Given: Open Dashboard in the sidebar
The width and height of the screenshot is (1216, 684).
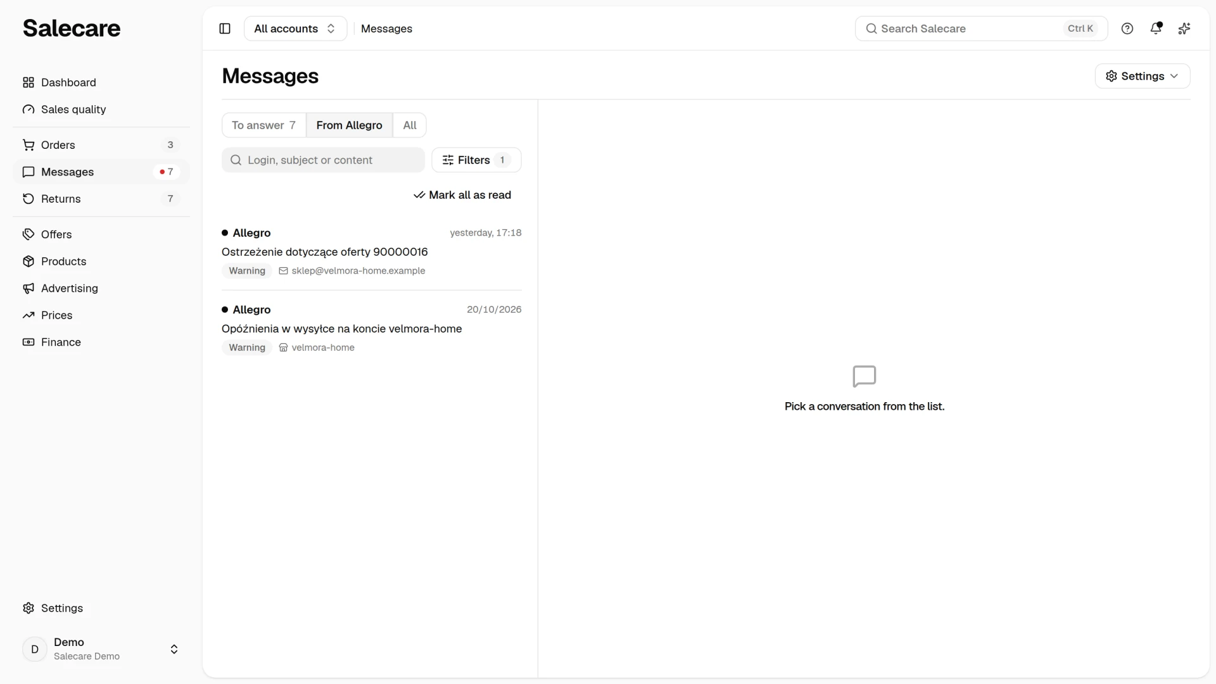Looking at the screenshot, I should tap(101, 82).
